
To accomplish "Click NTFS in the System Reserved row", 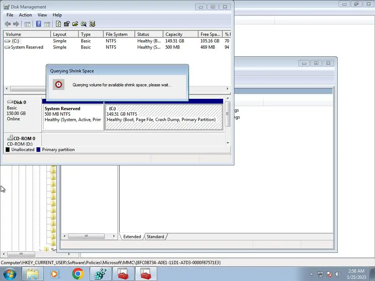I will point(111,47).
